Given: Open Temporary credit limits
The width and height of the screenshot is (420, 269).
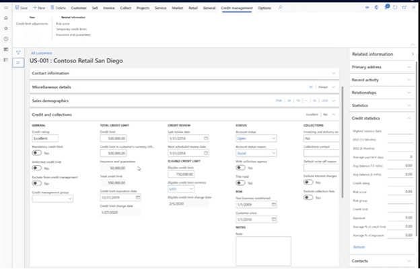Looking at the screenshot, I should [x=71, y=29].
